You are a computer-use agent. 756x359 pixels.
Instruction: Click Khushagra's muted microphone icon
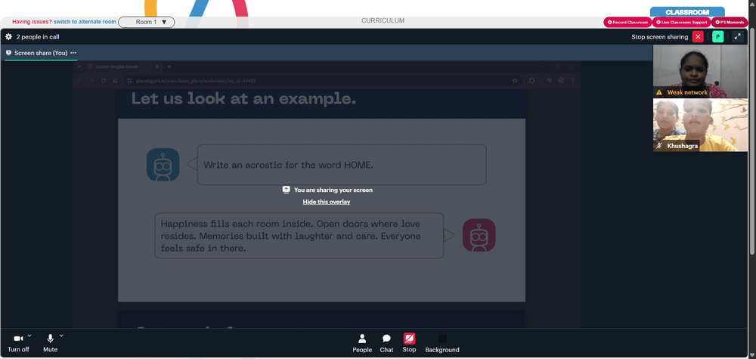[x=659, y=146]
